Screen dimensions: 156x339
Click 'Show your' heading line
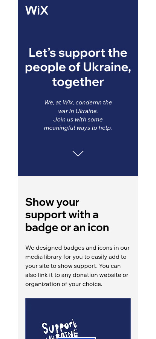coord(52,202)
